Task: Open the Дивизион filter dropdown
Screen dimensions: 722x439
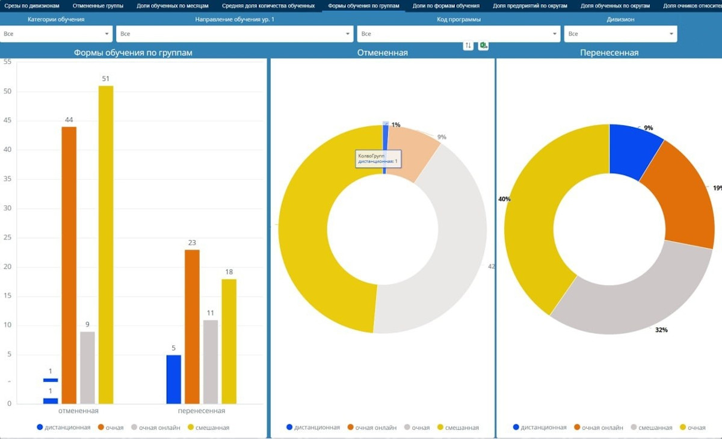Action: click(620, 34)
